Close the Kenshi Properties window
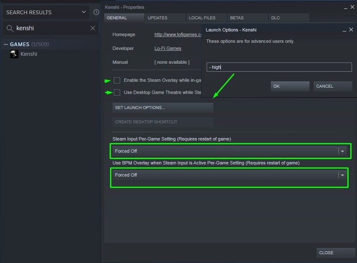Image resolution: width=357 pixels, height=263 pixels. pos(352,7)
